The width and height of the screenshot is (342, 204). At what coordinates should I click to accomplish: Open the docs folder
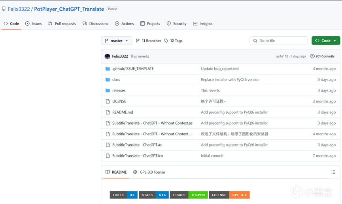coord(116,80)
